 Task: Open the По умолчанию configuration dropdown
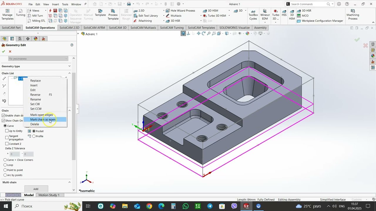click(38, 59)
